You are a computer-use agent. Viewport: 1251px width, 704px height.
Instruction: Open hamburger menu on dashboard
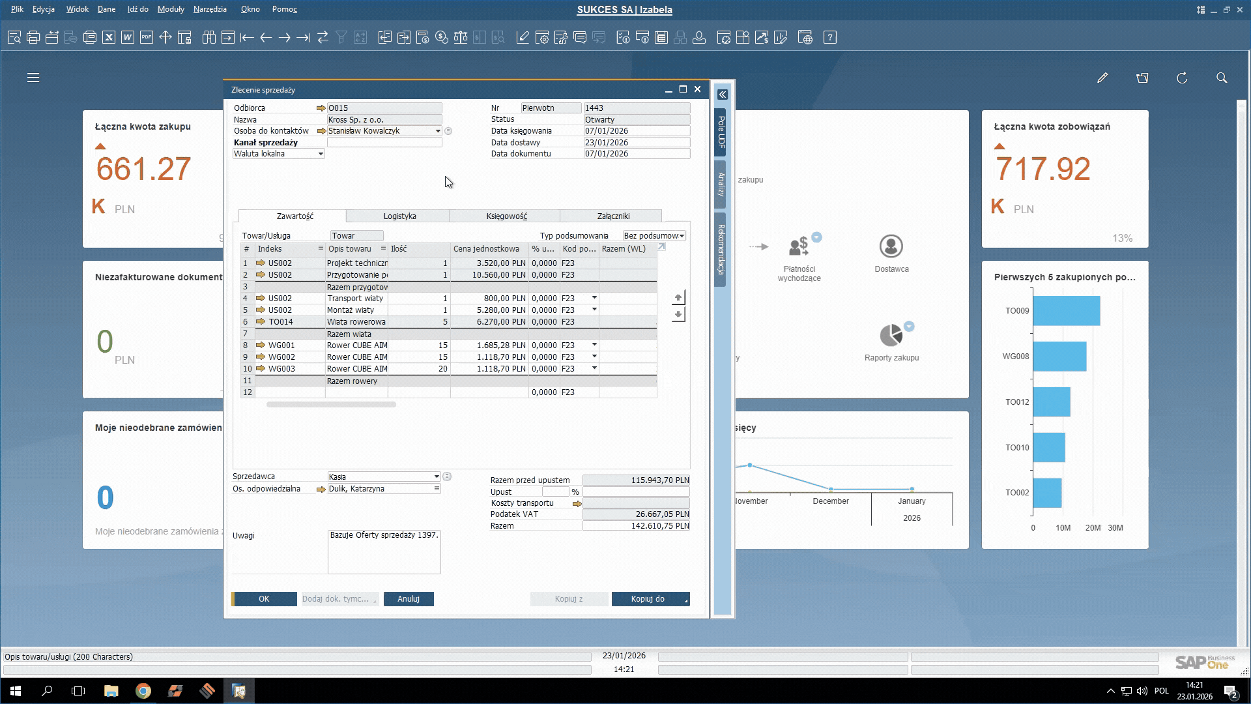(33, 78)
